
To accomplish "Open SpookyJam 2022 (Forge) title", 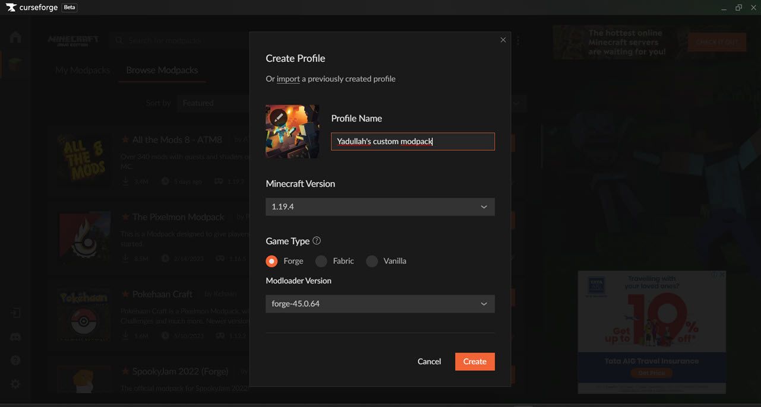I will click(180, 371).
